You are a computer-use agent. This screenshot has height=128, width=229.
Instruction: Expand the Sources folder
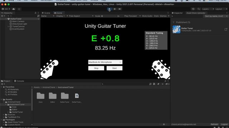(4, 114)
